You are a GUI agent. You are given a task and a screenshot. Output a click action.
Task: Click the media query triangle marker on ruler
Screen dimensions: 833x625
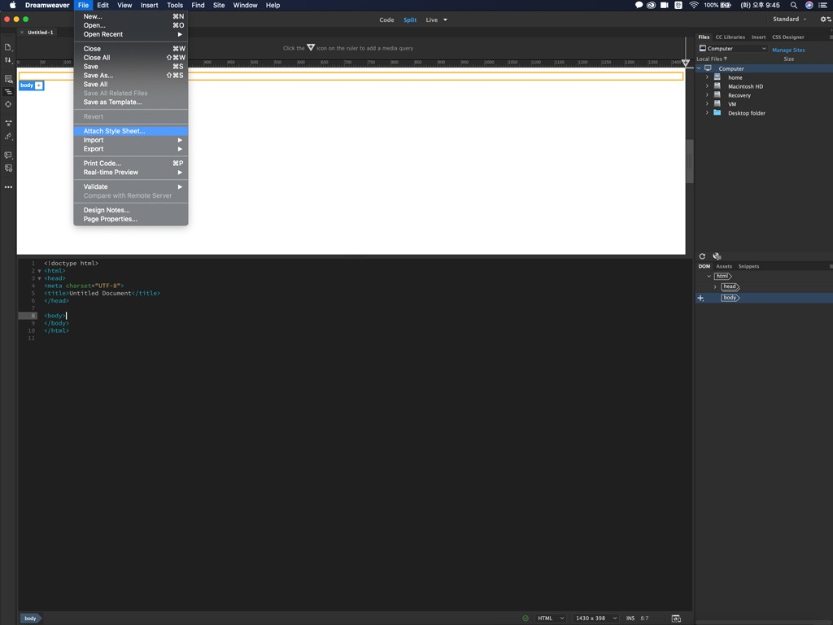tap(685, 63)
